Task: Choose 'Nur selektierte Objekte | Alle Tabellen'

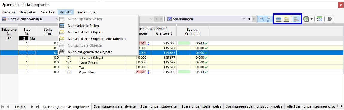Action: click(98, 39)
